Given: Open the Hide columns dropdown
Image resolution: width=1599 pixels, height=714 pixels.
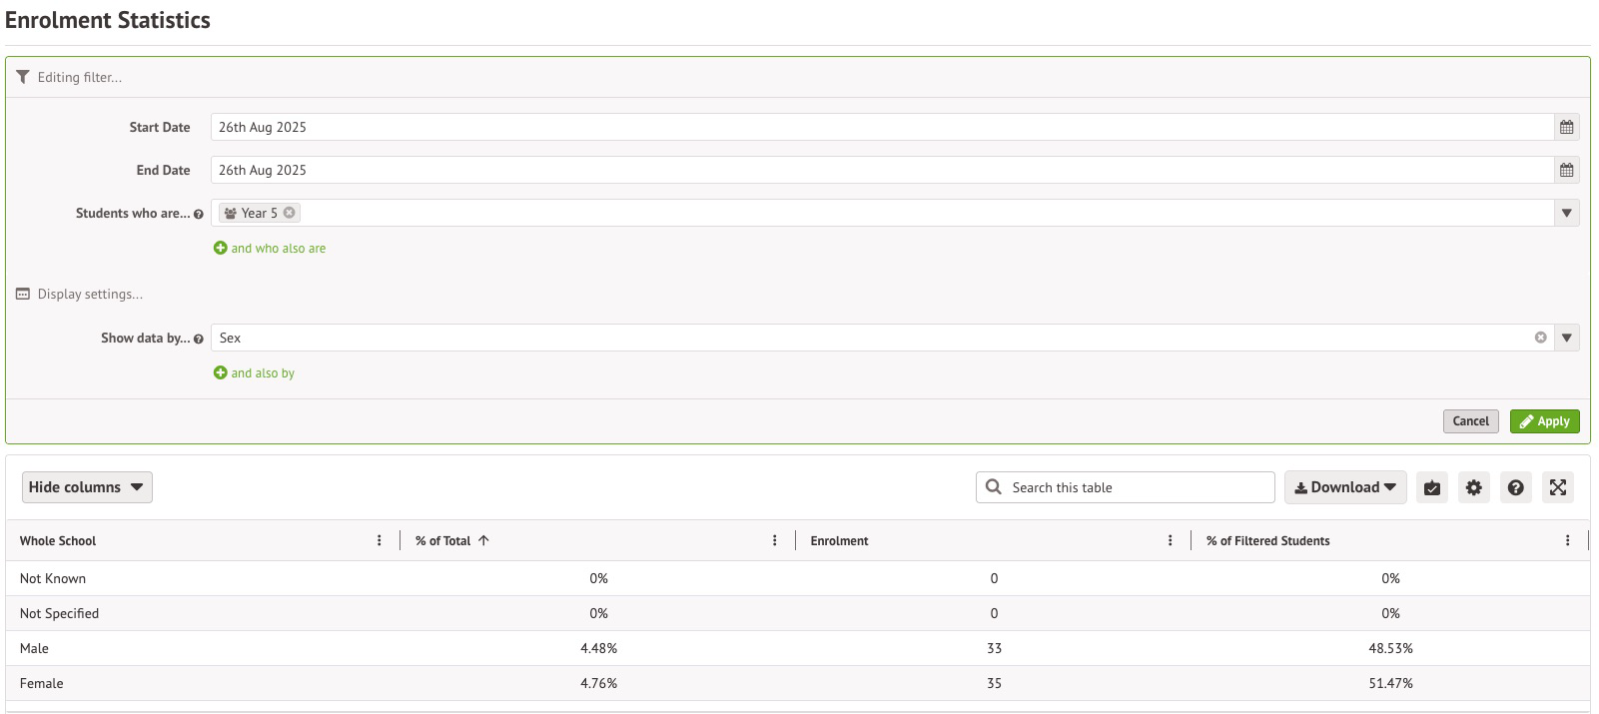Looking at the screenshot, I should click(87, 487).
